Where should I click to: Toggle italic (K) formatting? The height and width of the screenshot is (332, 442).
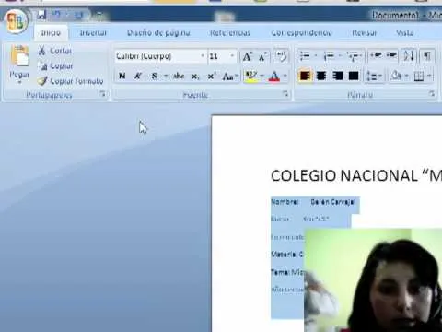[x=138, y=76]
